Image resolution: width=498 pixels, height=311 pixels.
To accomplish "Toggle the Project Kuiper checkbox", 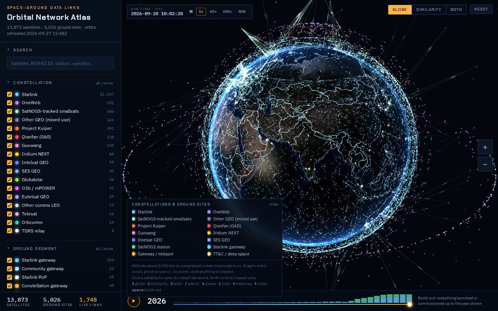I will point(10,128).
